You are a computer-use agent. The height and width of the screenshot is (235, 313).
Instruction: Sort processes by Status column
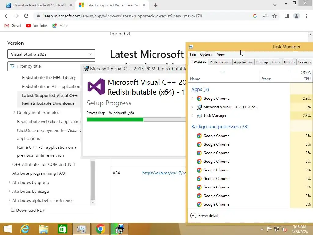[275, 76]
